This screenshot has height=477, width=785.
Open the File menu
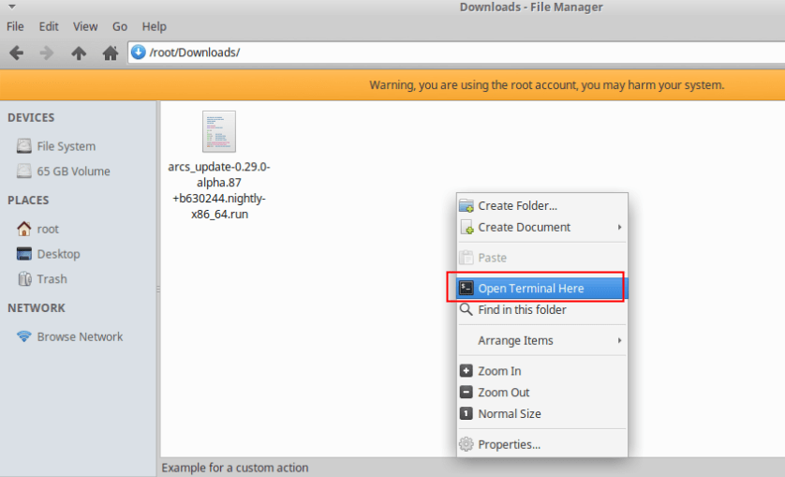(x=15, y=26)
